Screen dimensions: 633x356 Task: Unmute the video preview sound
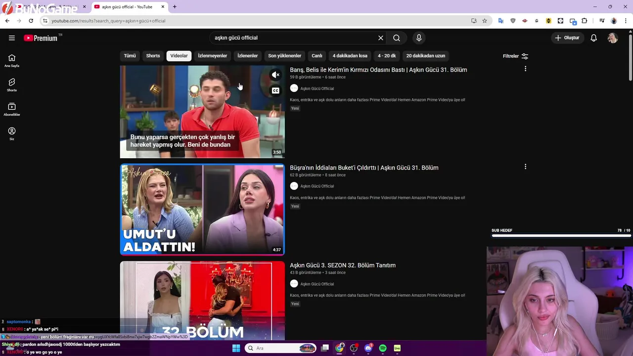[276, 75]
